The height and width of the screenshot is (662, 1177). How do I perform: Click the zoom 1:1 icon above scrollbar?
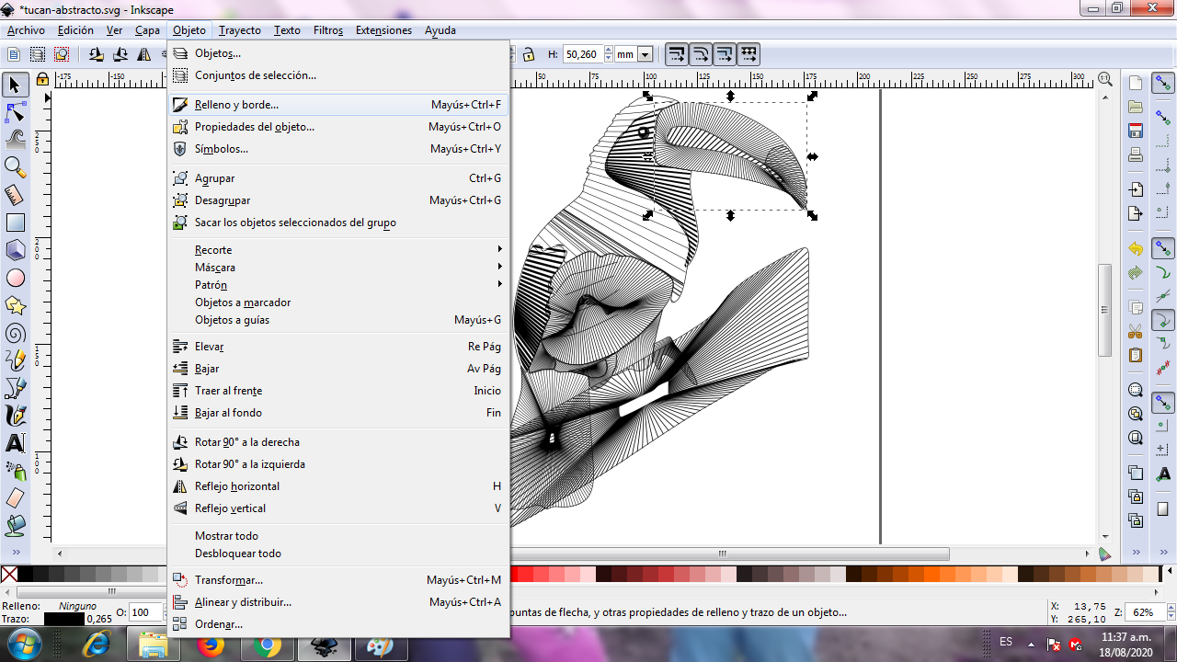click(x=1104, y=80)
